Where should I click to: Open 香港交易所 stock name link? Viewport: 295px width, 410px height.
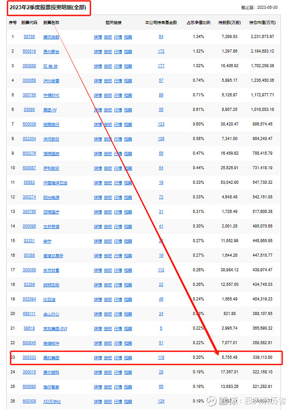pyautogui.click(x=53, y=256)
